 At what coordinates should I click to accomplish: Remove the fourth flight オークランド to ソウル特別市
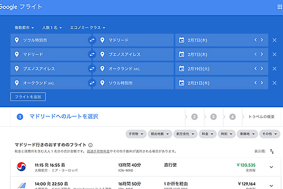[275, 83]
